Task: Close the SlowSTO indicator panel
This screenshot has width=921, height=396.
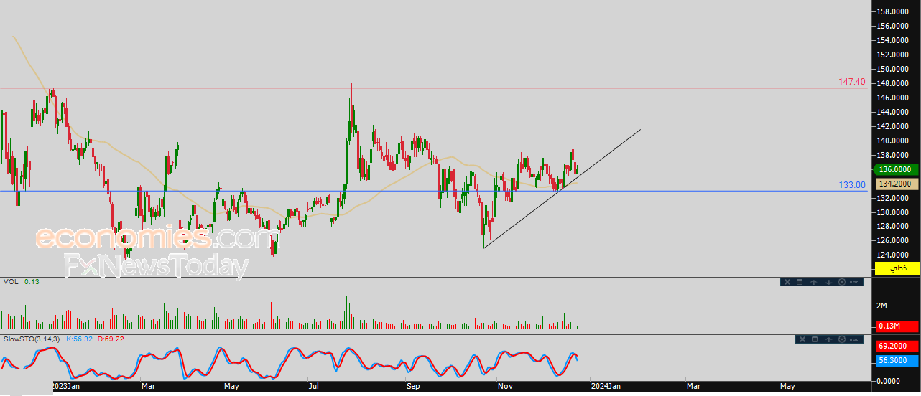Action: pos(802,339)
